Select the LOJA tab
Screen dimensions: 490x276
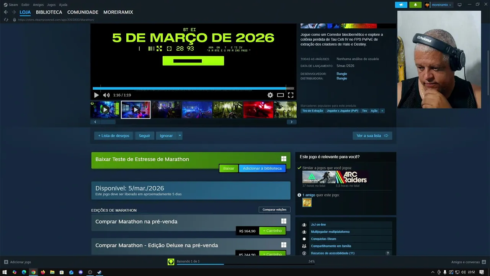[x=25, y=12]
